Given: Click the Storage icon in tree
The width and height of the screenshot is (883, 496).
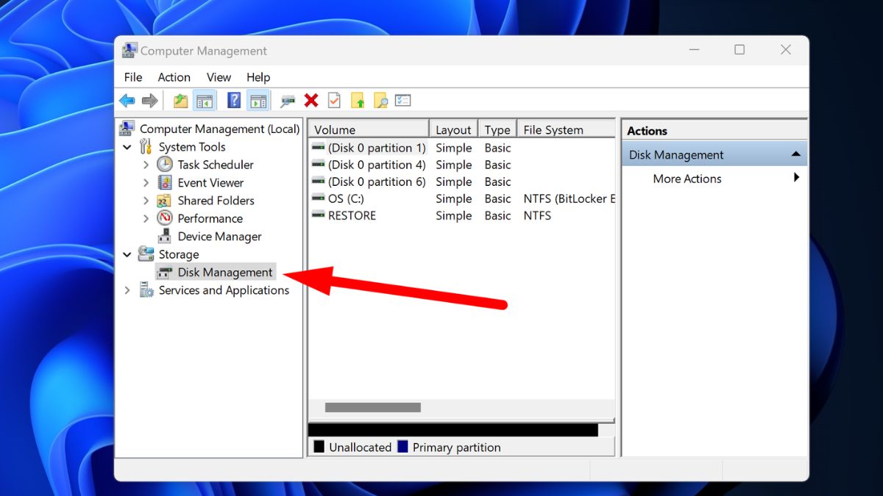Looking at the screenshot, I should (x=146, y=254).
